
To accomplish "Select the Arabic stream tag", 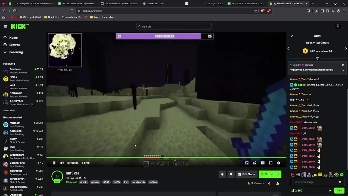I will (83, 182).
